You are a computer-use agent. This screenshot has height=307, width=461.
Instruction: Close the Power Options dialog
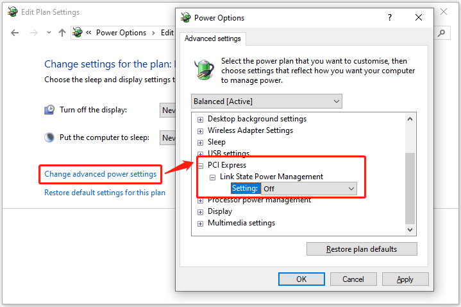pos(419,17)
